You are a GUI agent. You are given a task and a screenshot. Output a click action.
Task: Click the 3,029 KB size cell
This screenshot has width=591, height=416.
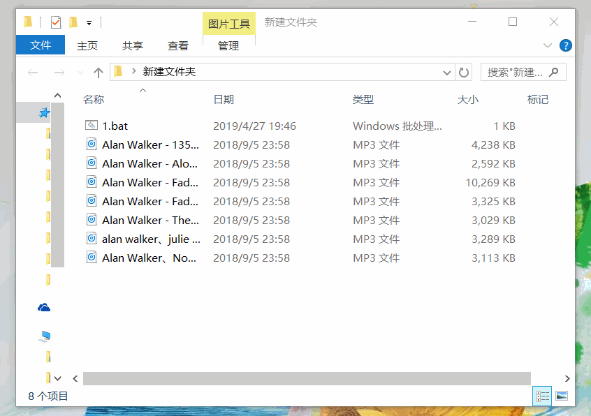pos(493,221)
